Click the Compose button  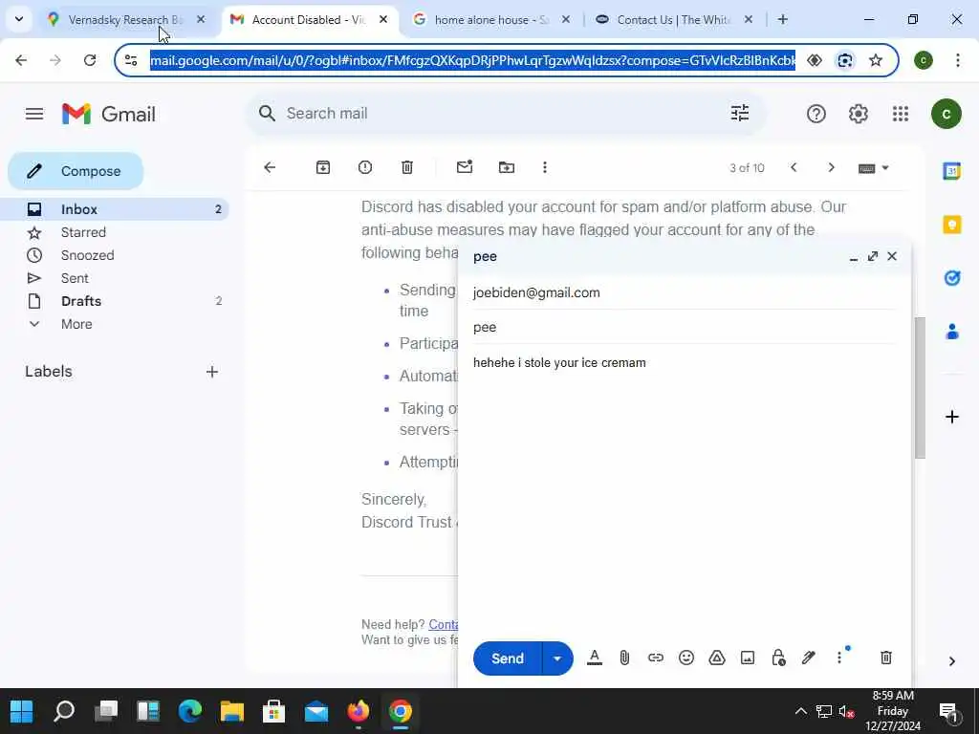(76, 171)
